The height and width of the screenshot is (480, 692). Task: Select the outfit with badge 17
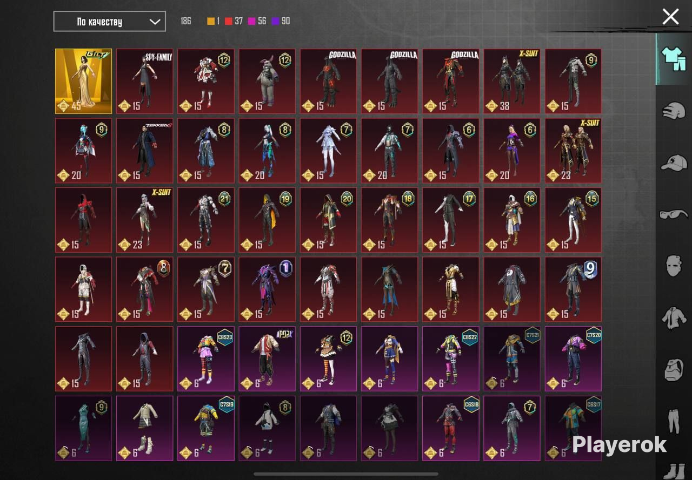(451, 220)
